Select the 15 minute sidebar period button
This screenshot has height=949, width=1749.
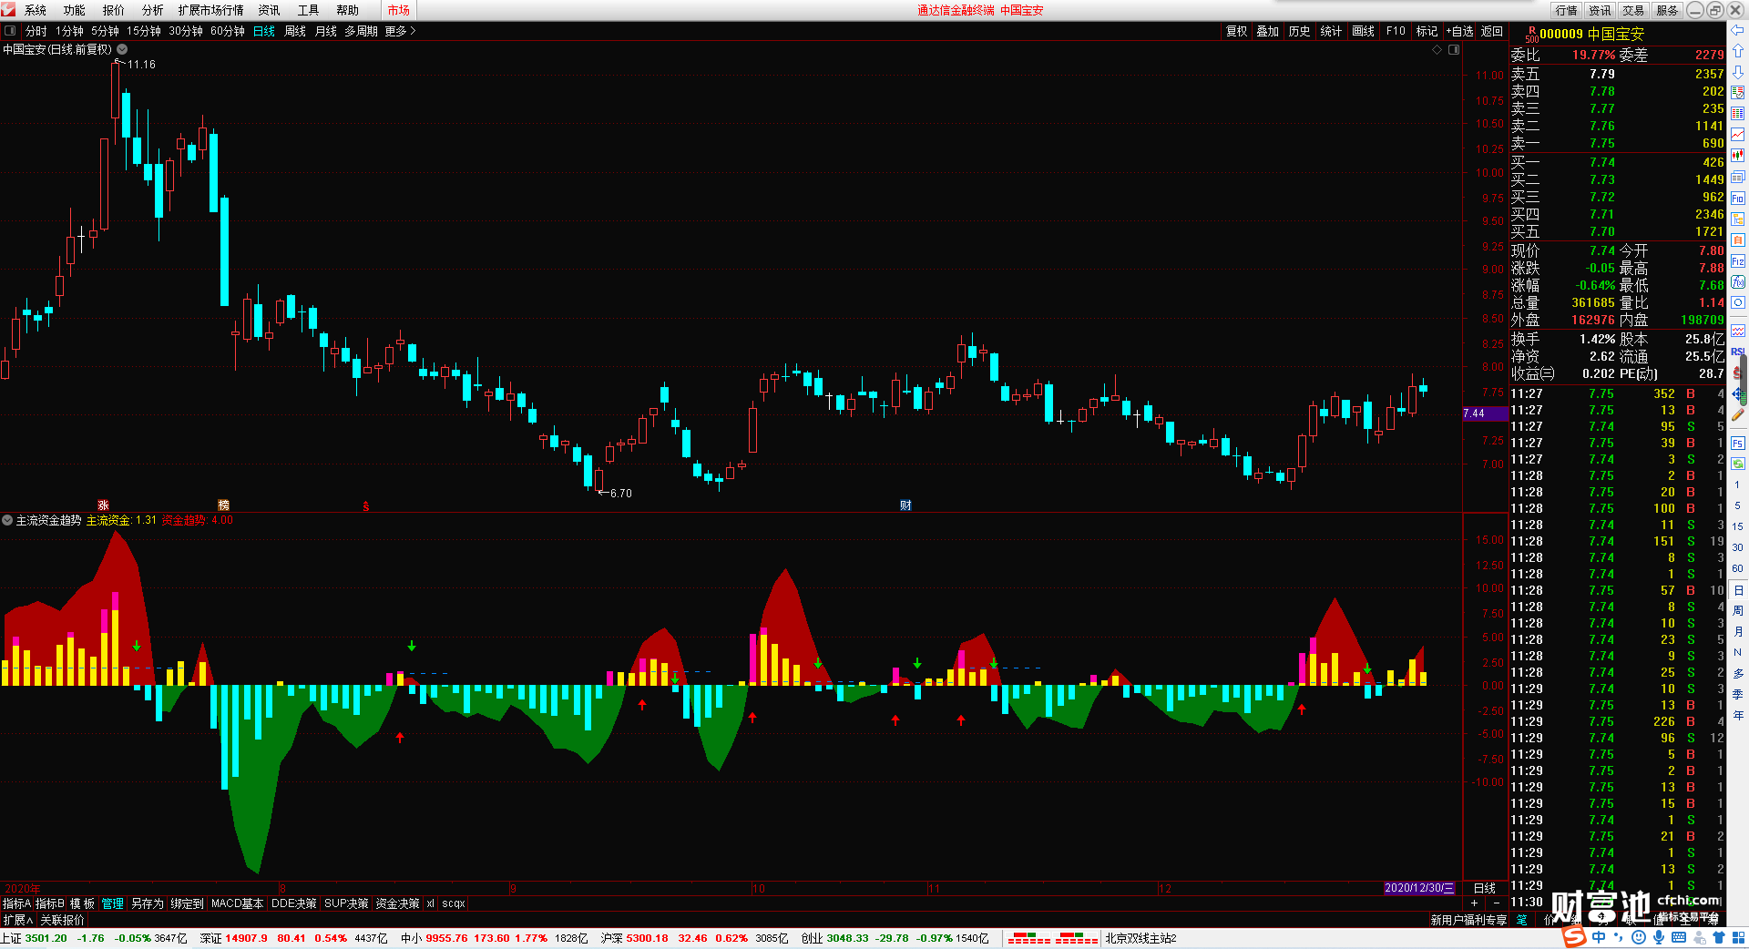[1737, 526]
